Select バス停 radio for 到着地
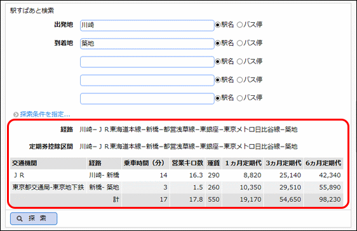The height and width of the screenshot is (231, 357). [x=239, y=43]
